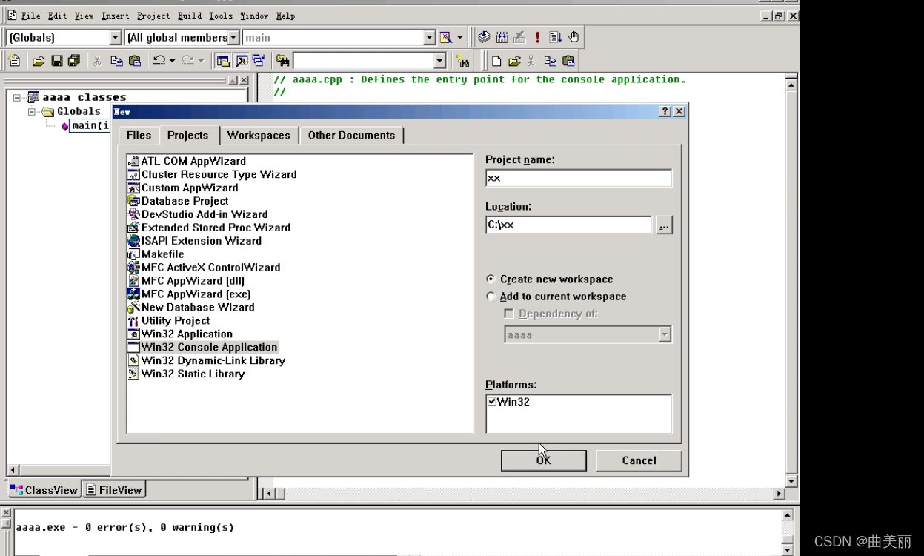
Task: Open the Project menu
Action: pos(153,16)
